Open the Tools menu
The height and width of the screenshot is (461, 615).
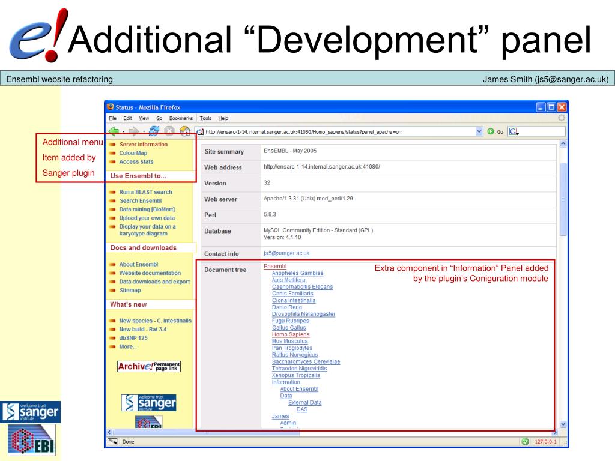205,118
